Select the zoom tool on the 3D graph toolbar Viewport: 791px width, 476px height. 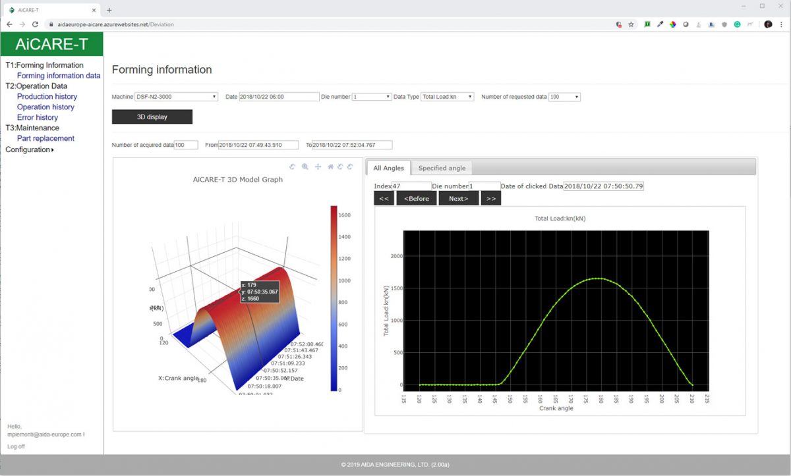[x=305, y=167]
